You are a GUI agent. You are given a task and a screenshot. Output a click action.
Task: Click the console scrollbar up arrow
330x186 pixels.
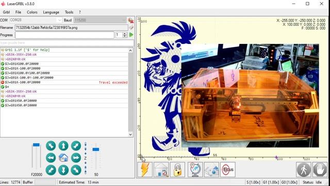(130, 51)
